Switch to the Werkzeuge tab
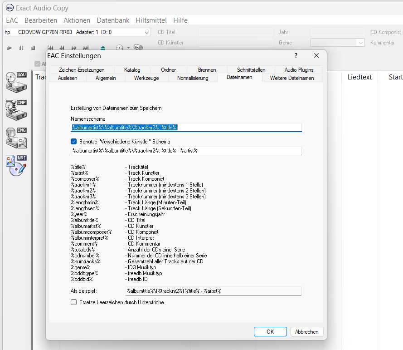Screen dimensions: 403x350 tap(146, 78)
